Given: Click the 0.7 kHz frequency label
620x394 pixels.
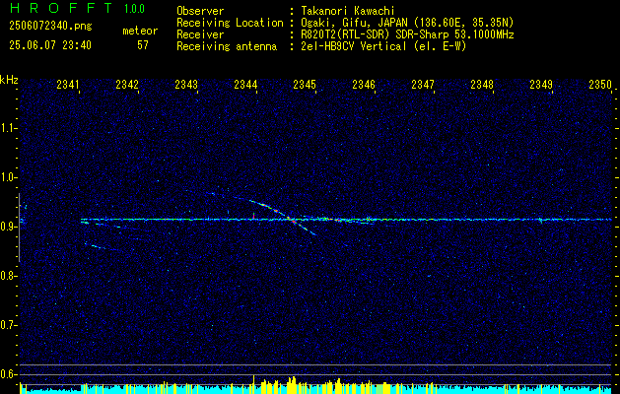Looking at the screenshot, I should (9, 325).
